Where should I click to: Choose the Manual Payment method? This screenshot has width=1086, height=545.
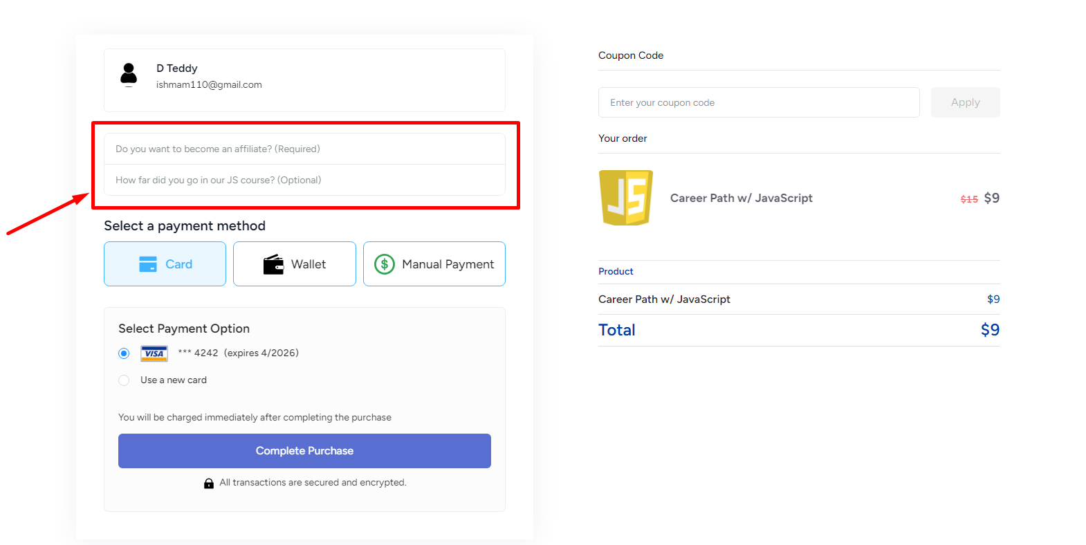coord(434,264)
